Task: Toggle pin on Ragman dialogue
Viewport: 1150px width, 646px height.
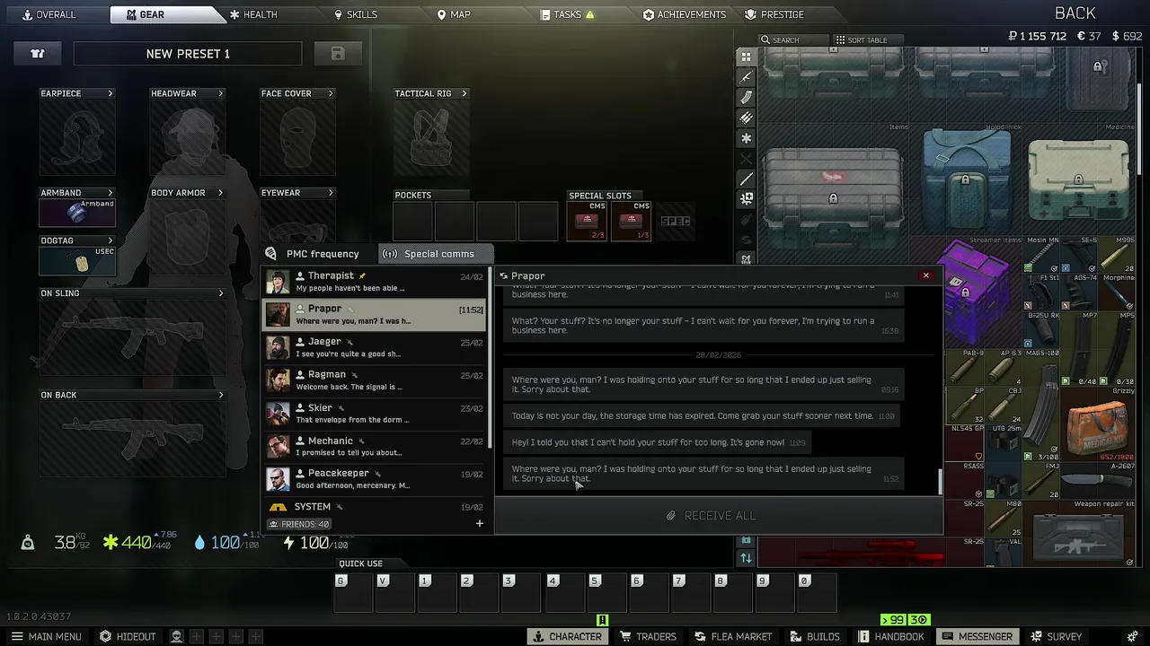Action: [x=354, y=375]
